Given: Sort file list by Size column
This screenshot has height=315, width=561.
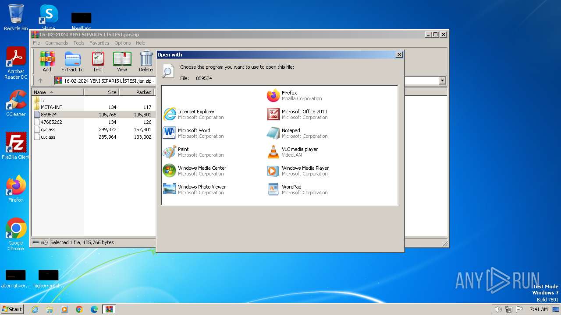Looking at the screenshot, I should tap(101, 92).
